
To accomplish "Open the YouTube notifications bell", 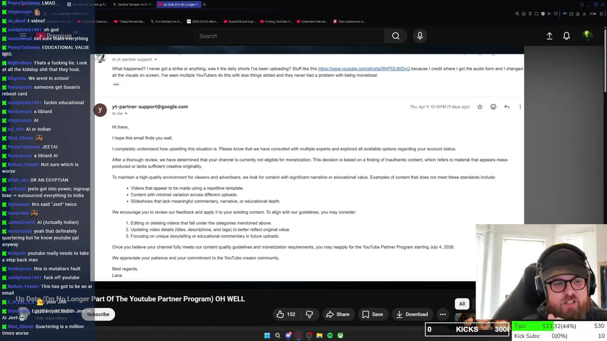I will point(566,36).
